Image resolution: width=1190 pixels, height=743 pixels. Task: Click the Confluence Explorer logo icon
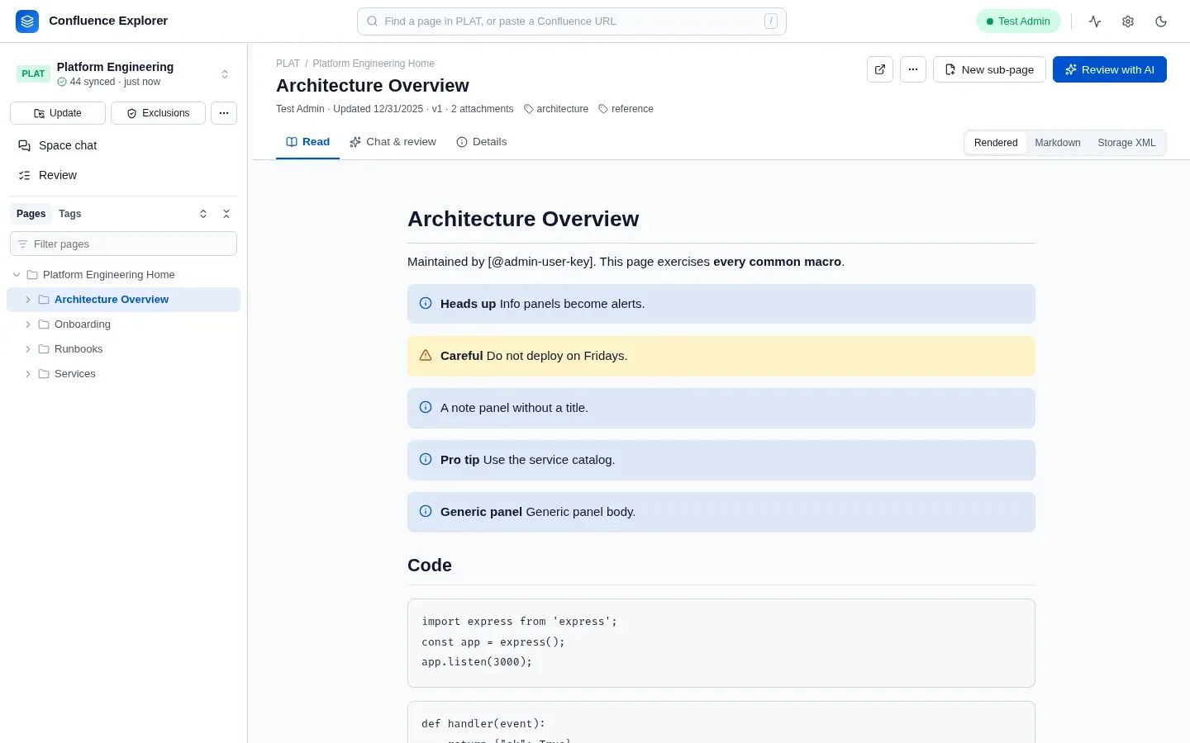[27, 21]
